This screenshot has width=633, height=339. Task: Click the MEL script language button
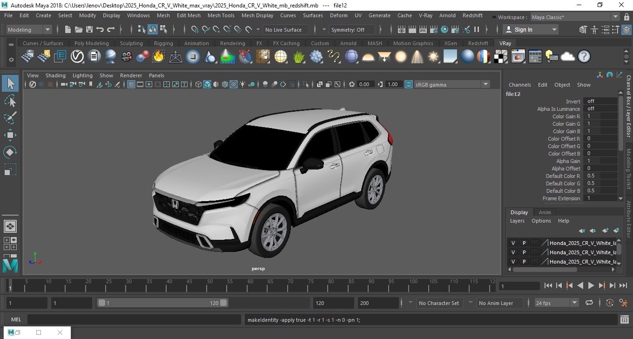pos(16,319)
